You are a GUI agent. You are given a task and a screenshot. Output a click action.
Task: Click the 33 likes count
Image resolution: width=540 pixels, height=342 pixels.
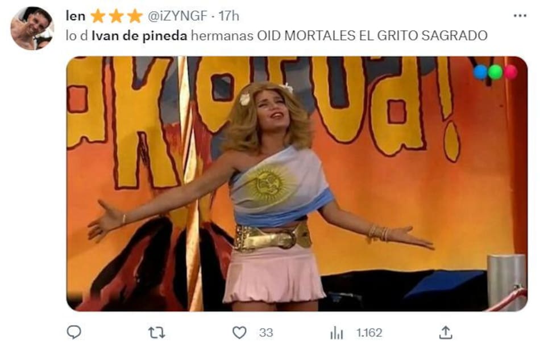pyautogui.click(x=266, y=332)
